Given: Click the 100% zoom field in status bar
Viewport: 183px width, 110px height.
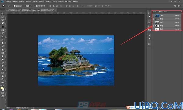Looking at the screenshot, I should [x=8, y=108].
